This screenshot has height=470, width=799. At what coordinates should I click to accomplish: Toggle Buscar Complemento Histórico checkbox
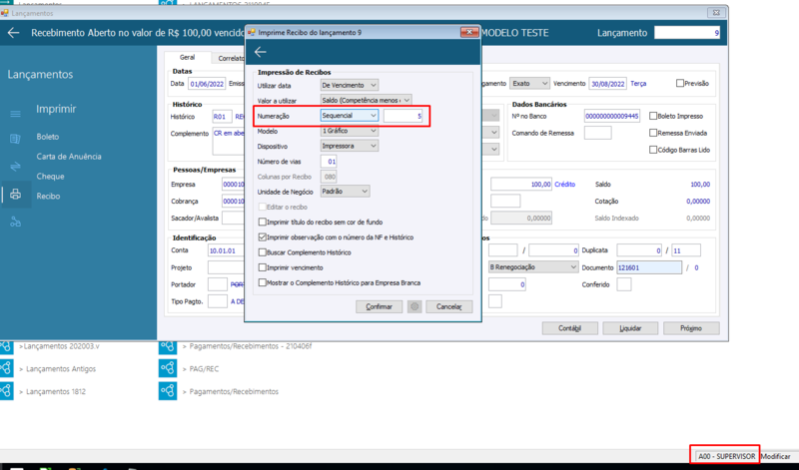263,252
